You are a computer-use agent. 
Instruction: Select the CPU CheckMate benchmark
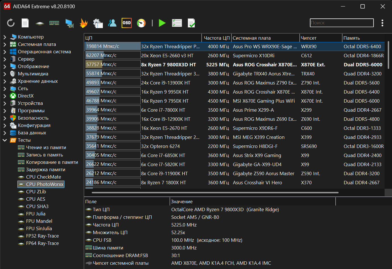coord(43,177)
